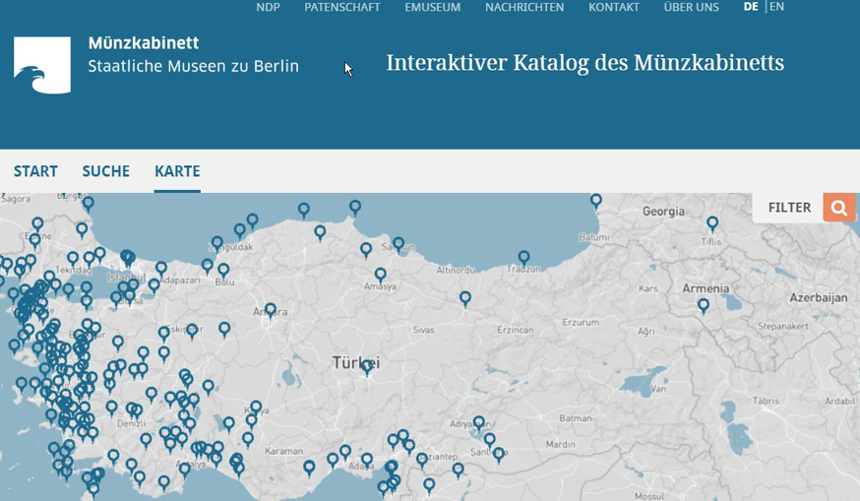This screenshot has width=860, height=501.
Task: Select the KARTE tab
Action: click(177, 171)
